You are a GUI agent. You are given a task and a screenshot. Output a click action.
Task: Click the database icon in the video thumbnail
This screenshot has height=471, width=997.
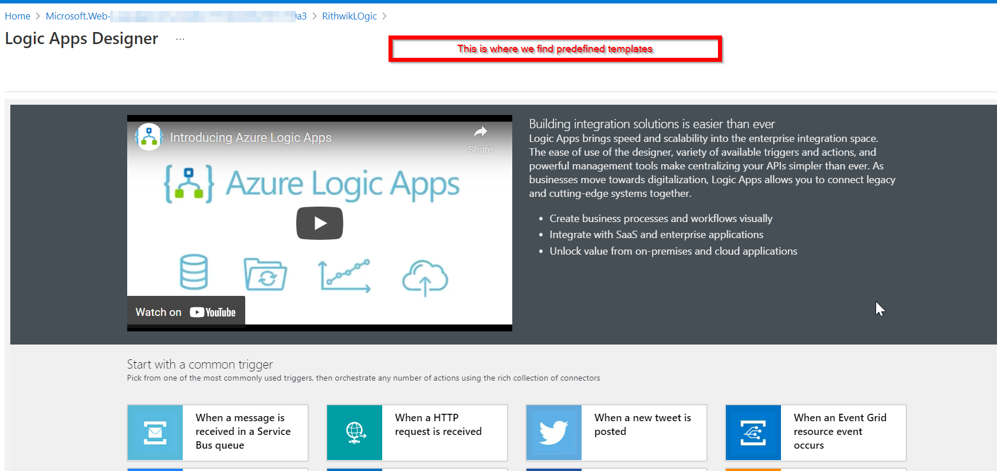tap(194, 272)
